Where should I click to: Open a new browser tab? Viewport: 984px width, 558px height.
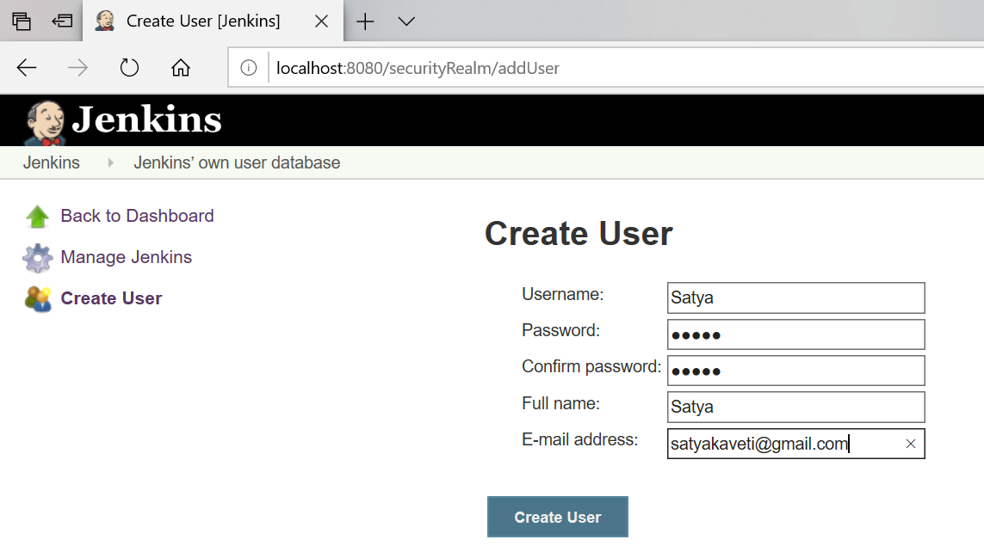tap(365, 21)
